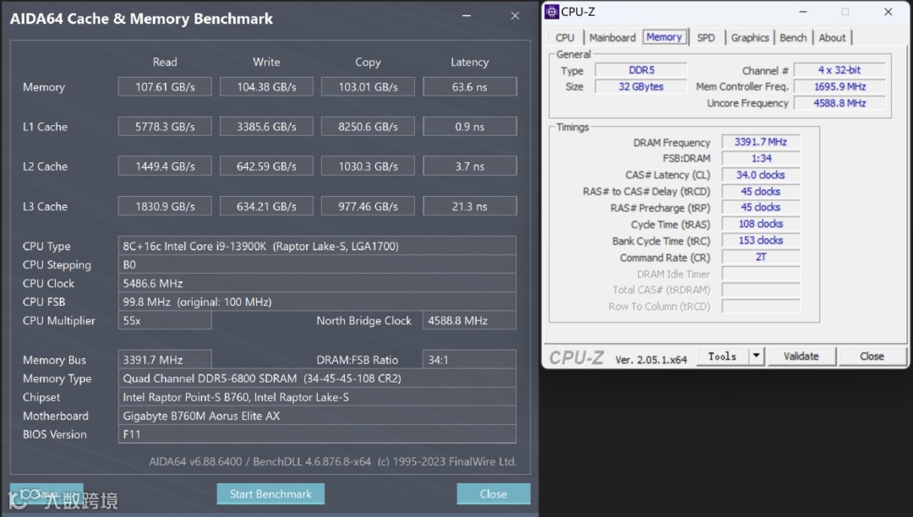Viewport: 913px width, 517px height.
Task: Click the Command Rate value 2T
Action: (x=761, y=257)
